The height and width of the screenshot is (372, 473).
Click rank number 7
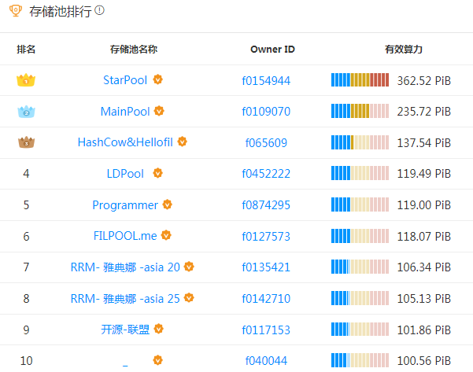(x=26, y=267)
